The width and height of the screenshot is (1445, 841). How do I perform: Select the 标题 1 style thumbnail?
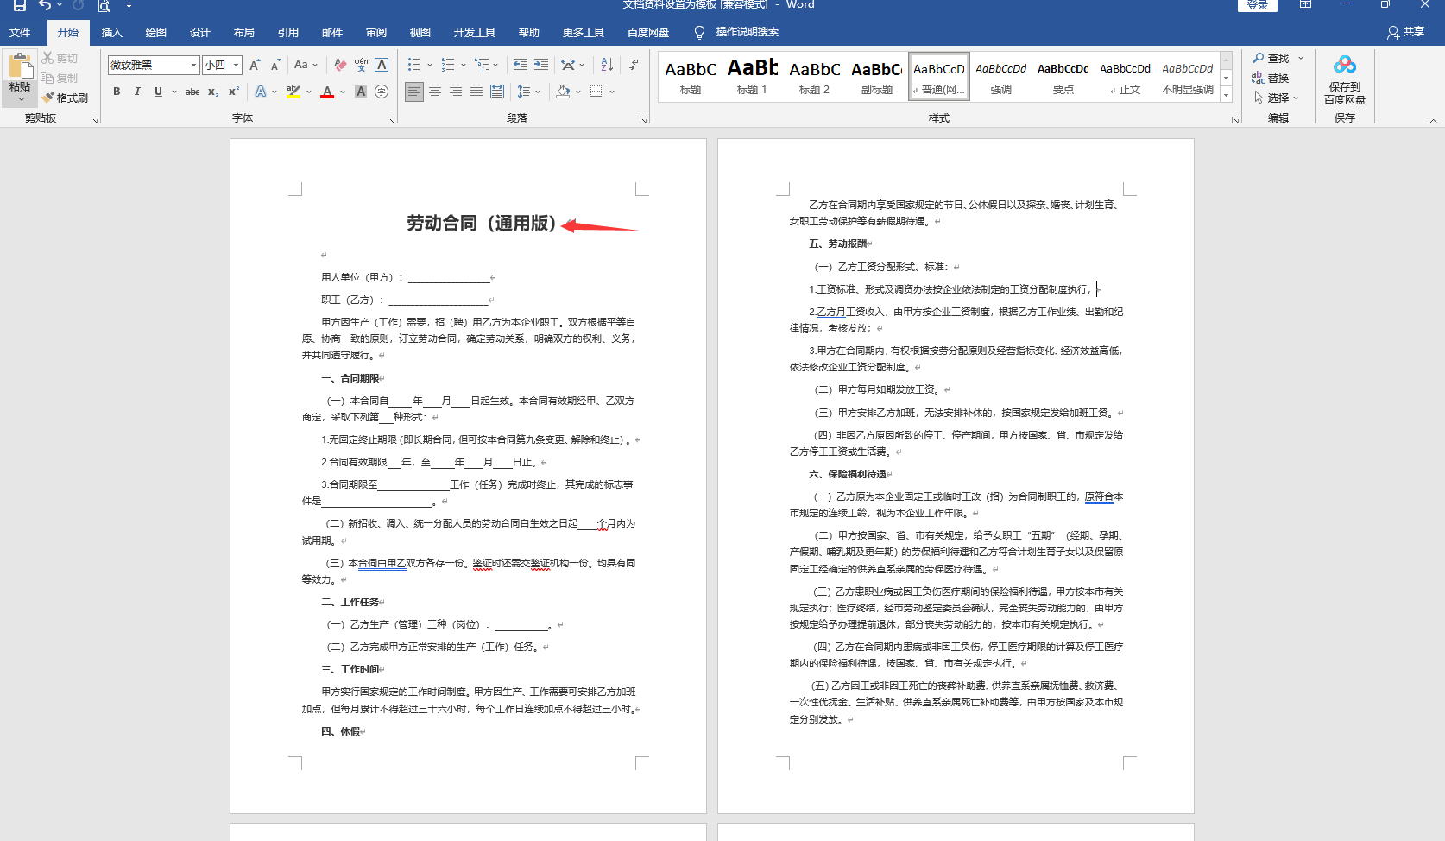click(752, 75)
